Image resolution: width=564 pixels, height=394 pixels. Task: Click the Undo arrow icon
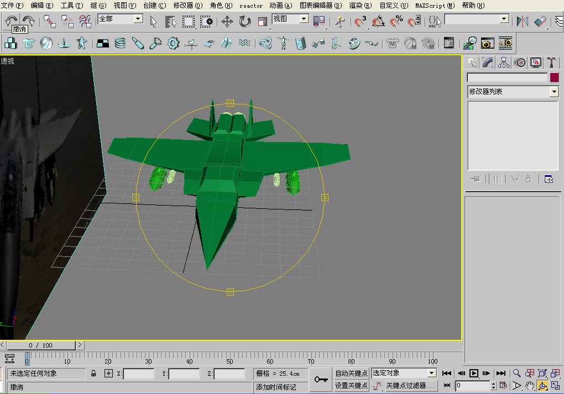point(11,20)
